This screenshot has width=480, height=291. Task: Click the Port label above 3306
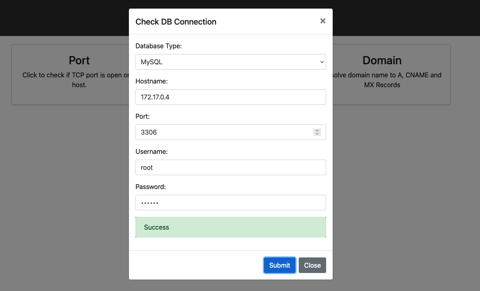pyautogui.click(x=143, y=116)
